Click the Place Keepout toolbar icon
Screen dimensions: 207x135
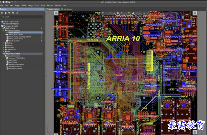point(137,13)
